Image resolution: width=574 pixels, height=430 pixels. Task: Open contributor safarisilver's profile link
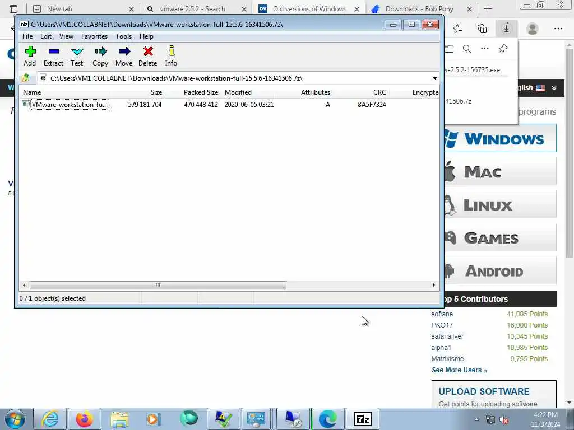[447, 336]
